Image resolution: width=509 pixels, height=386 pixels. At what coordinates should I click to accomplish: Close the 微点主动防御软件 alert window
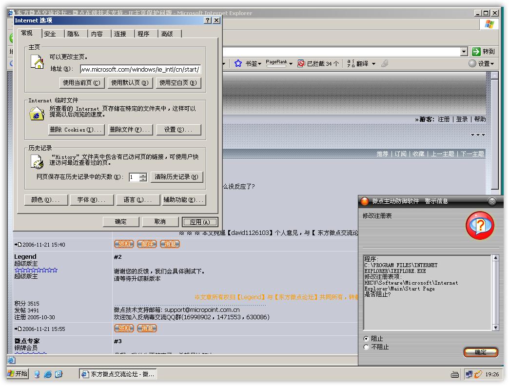tap(492, 201)
